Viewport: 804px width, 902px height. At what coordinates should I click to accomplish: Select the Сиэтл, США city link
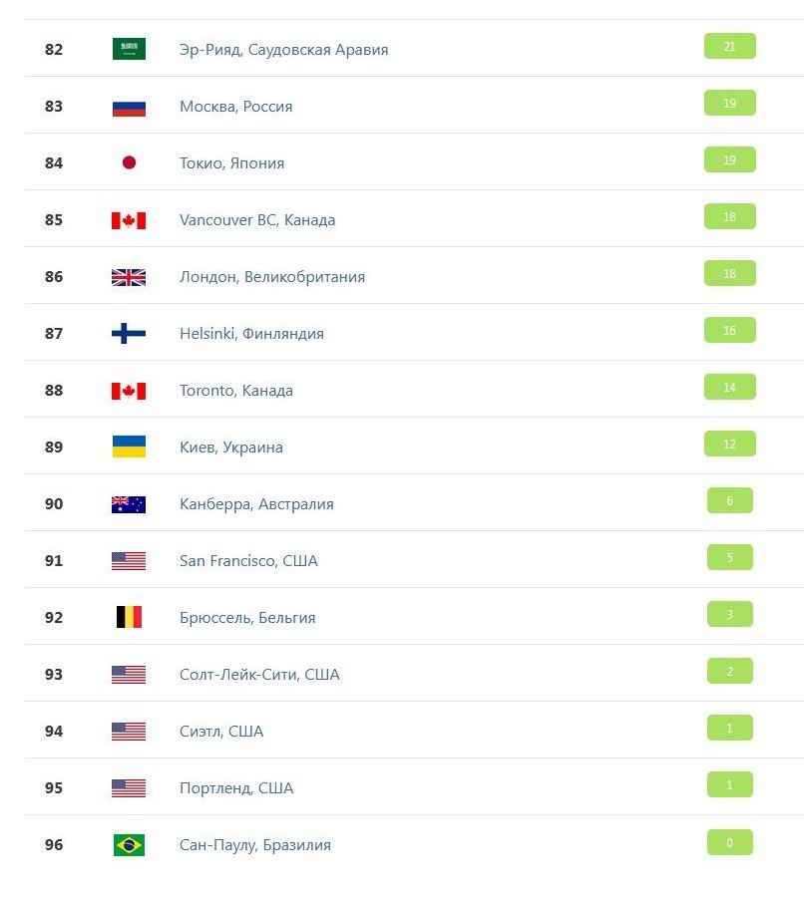(221, 732)
